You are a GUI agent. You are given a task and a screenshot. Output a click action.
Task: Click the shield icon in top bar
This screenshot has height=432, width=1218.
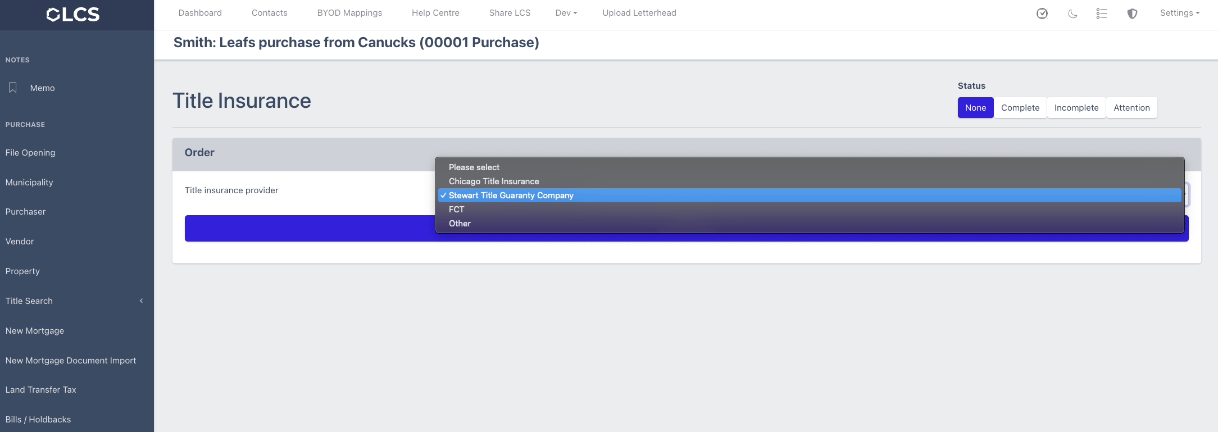click(x=1132, y=13)
